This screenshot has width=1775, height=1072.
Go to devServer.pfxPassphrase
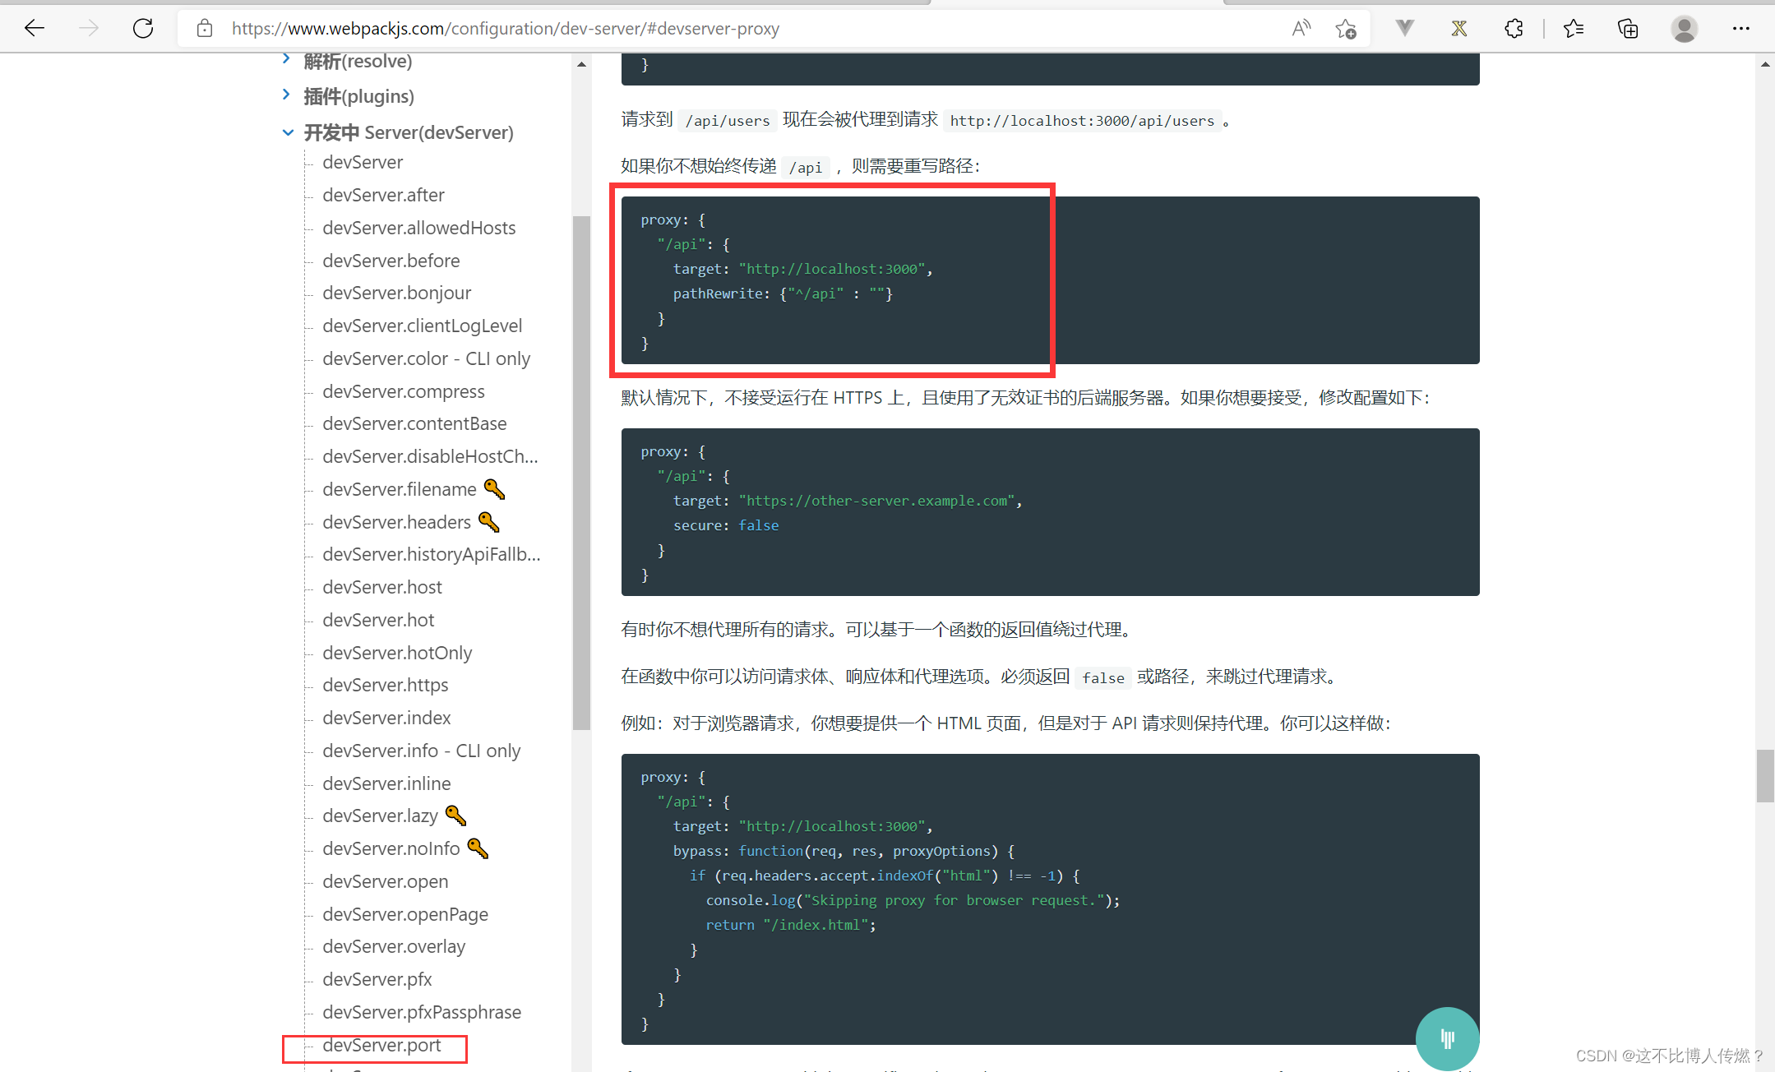[x=422, y=1012]
